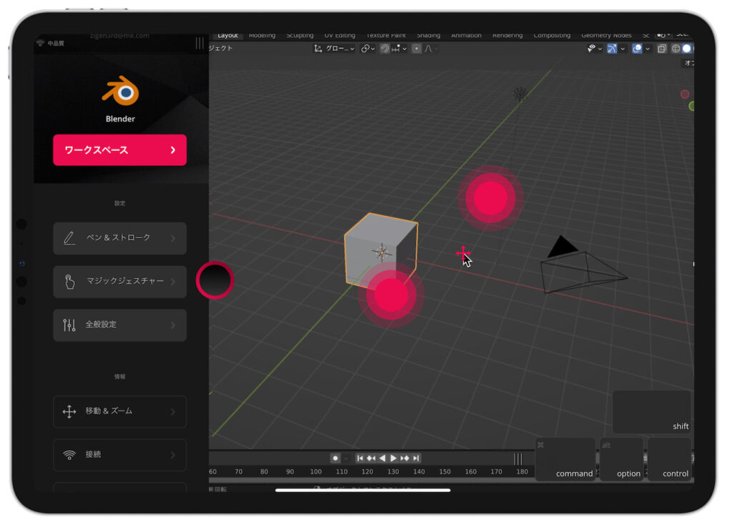Screen dimensions: 732x525
Task: Select solid viewport shading mode
Action: 686,49
